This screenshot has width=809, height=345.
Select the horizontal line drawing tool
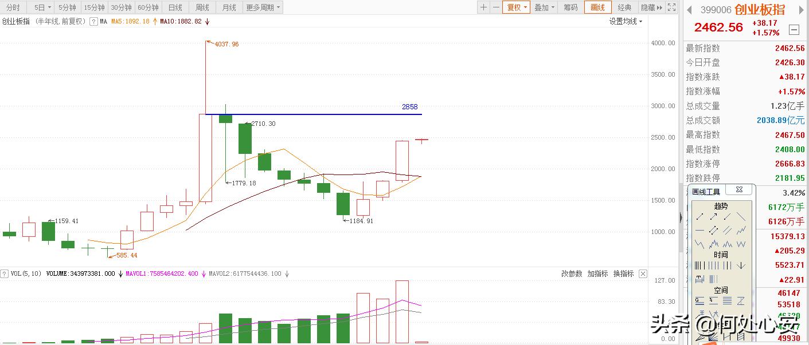click(x=699, y=230)
